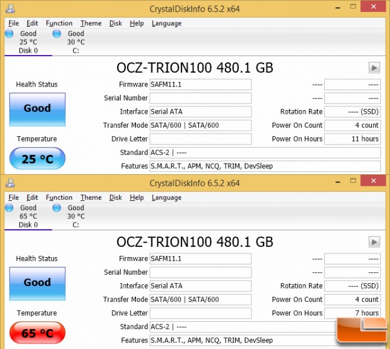Click upper window's Disk 0 blue status circle
The height and width of the screenshot is (349, 390).
tap(9, 34)
